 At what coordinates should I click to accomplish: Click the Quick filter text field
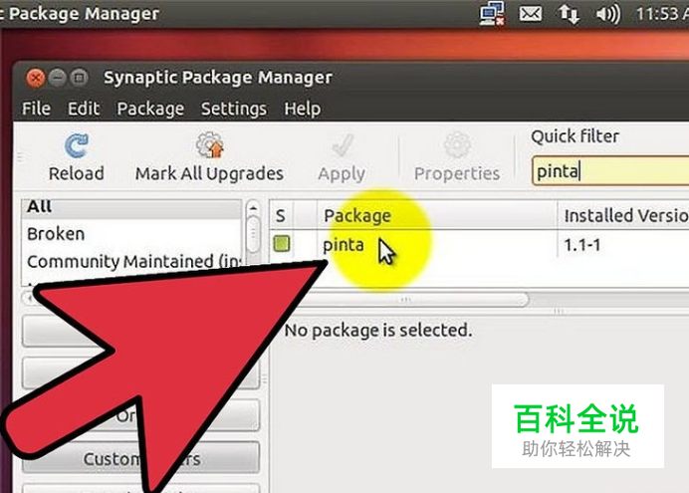[x=610, y=171]
